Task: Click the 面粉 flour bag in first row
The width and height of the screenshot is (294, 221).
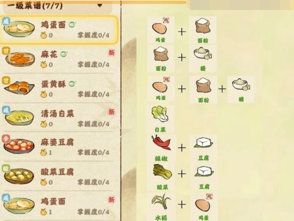Action: tap(202, 30)
